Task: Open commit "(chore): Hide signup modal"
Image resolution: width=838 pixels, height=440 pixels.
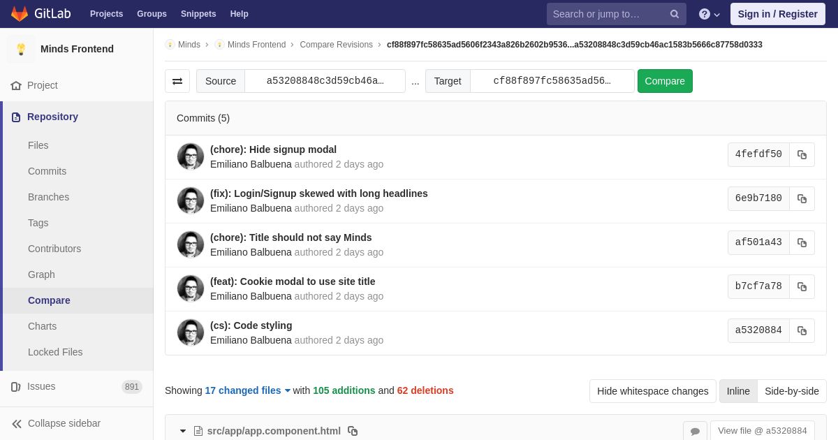Action: 273,149
